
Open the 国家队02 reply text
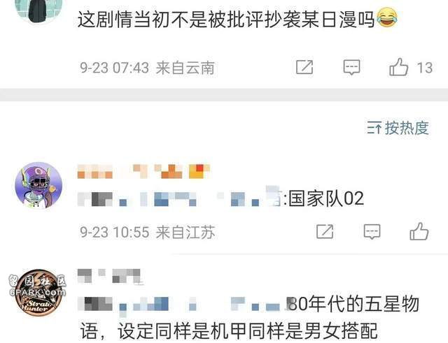[x=221, y=198]
